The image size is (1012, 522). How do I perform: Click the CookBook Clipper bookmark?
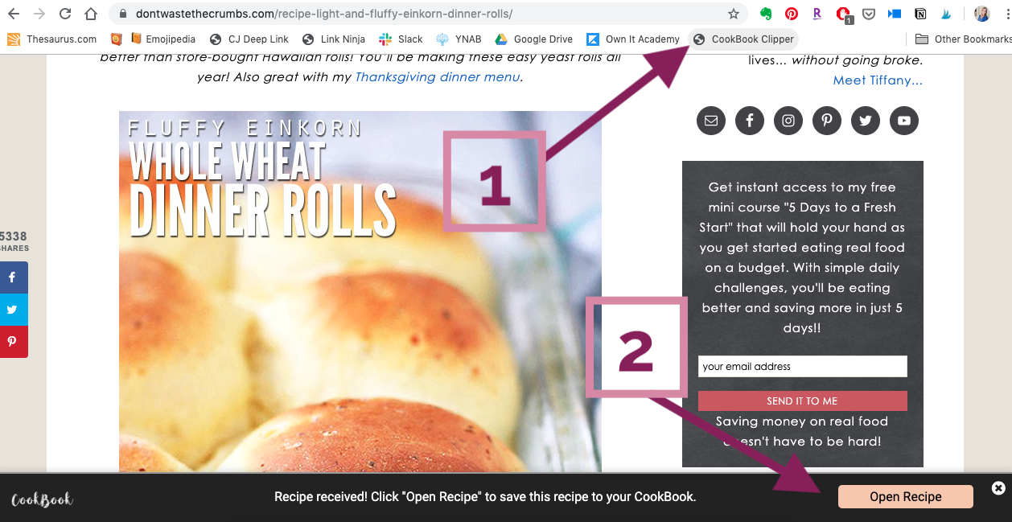click(743, 39)
